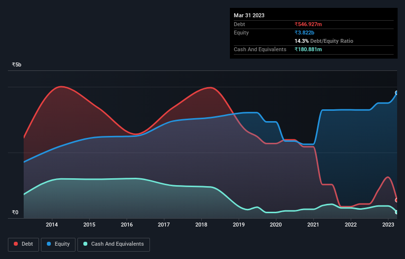
Task: Toggle the Equity series legend button
Action: click(58, 244)
